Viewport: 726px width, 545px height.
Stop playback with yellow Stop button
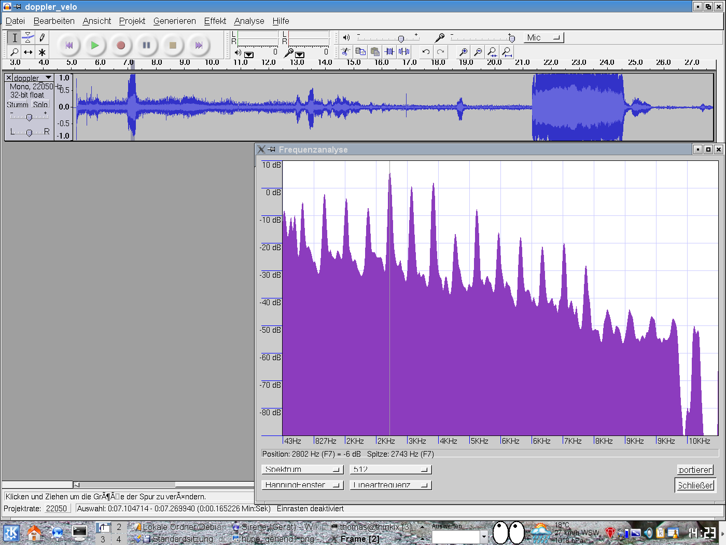[x=173, y=45]
